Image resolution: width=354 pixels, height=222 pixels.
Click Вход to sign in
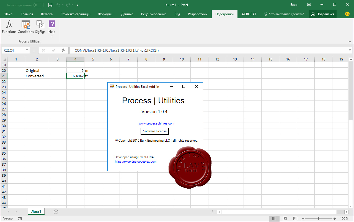click(294, 5)
